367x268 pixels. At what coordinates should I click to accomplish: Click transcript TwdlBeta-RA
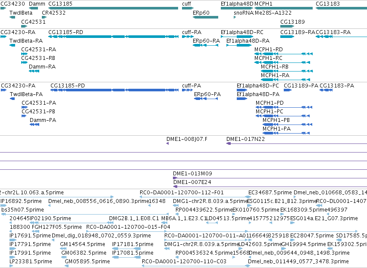tap(26, 41)
